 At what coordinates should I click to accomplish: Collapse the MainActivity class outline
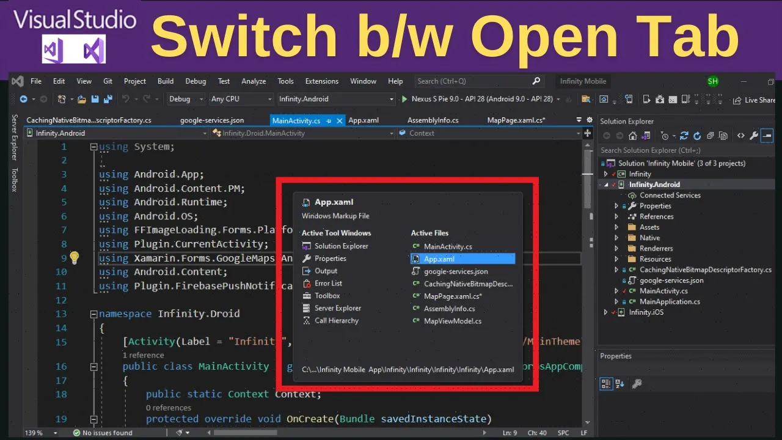[x=93, y=367]
